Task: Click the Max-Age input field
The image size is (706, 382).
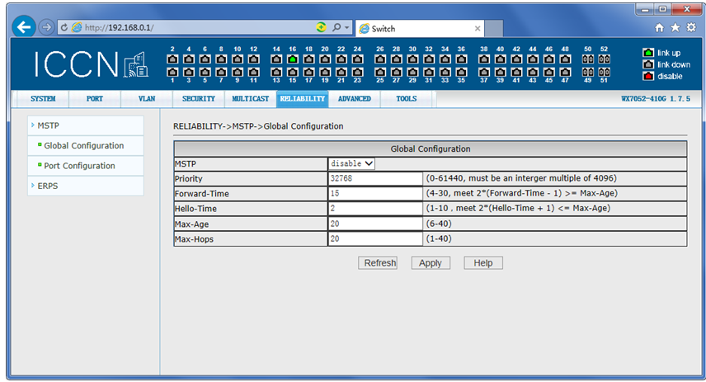Action: [375, 224]
